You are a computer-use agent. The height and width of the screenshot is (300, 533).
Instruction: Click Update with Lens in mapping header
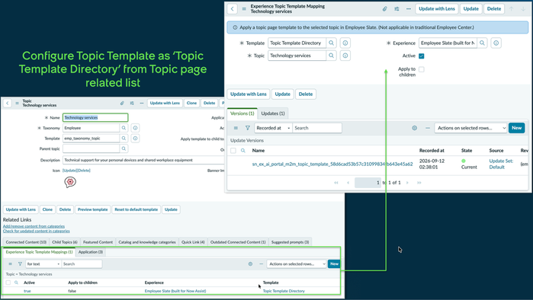437,9
